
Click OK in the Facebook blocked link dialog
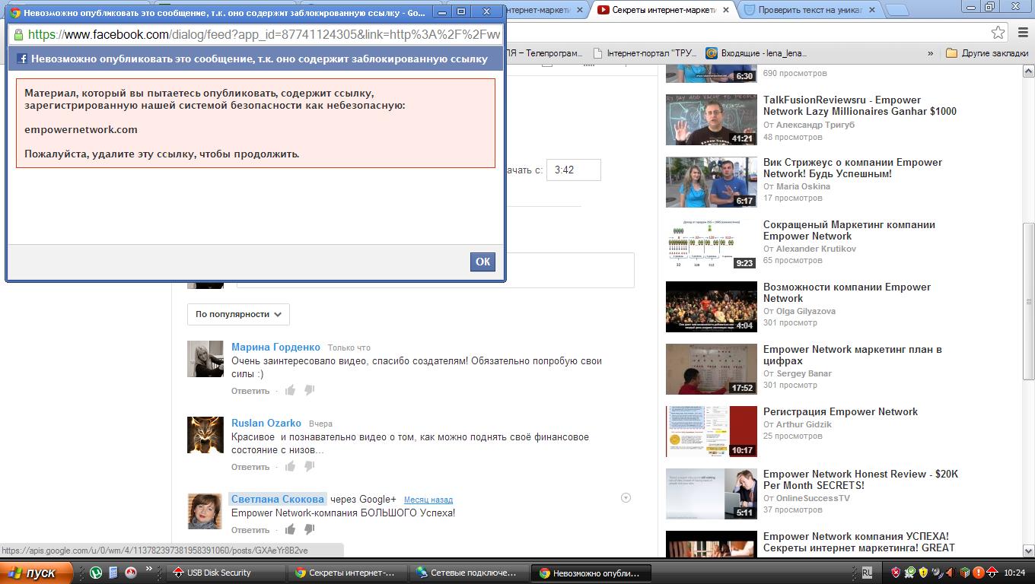coord(482,262)
